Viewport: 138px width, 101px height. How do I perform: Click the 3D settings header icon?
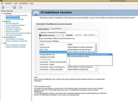[x=36, y=13]
